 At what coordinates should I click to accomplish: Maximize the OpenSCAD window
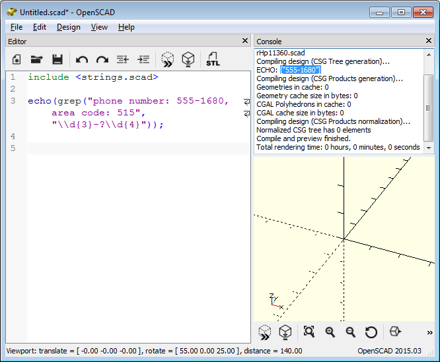click(401, 13)
